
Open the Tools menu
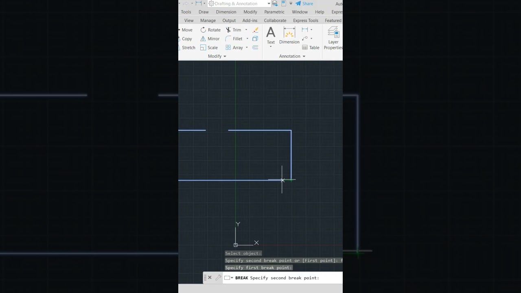click(186, 12)
